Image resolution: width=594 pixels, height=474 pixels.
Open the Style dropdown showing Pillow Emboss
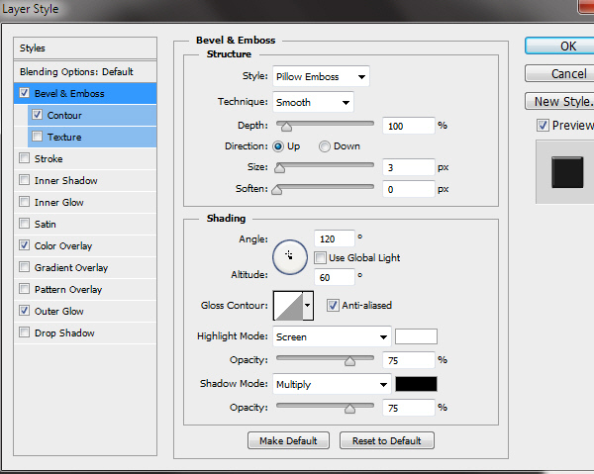(321, 76)
